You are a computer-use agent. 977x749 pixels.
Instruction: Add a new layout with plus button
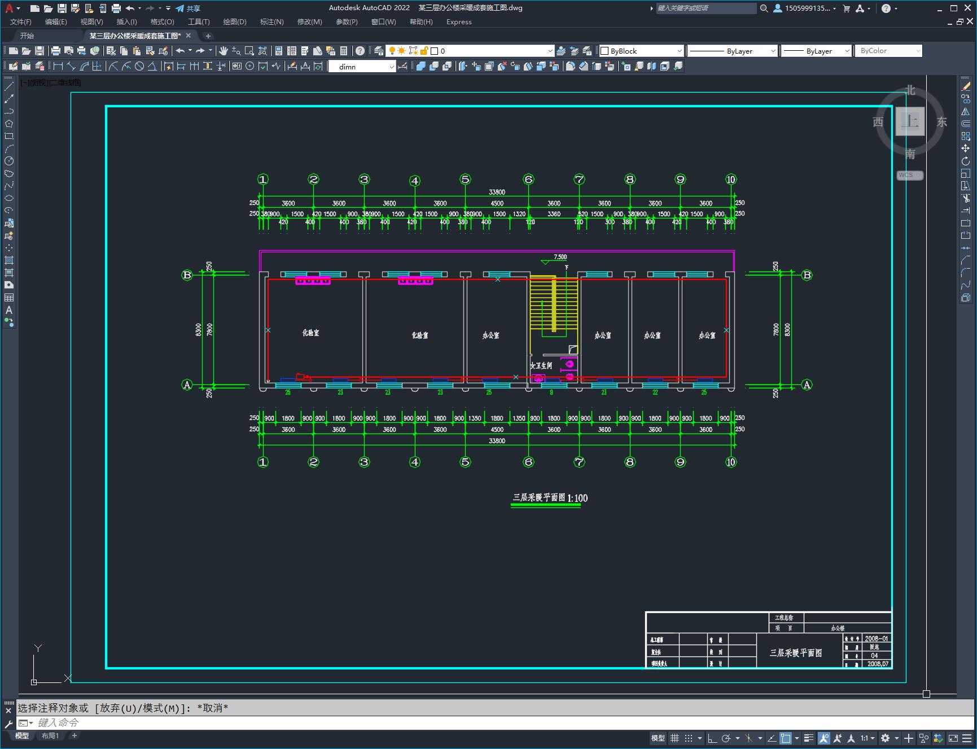[74, 735]
